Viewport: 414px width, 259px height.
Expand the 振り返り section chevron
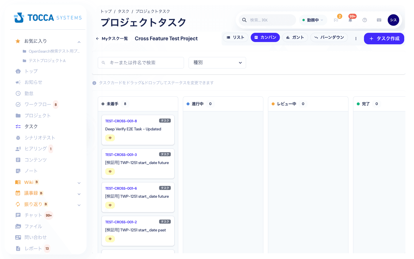(79, 205)
